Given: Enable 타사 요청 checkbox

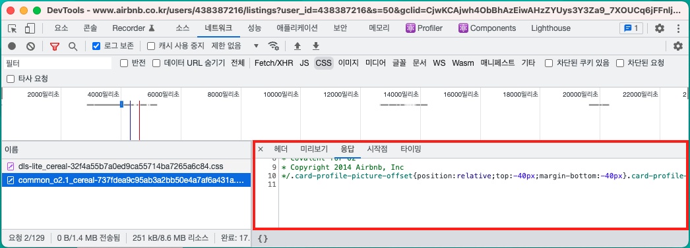Looking at the screenshot, I should (11, 79).
